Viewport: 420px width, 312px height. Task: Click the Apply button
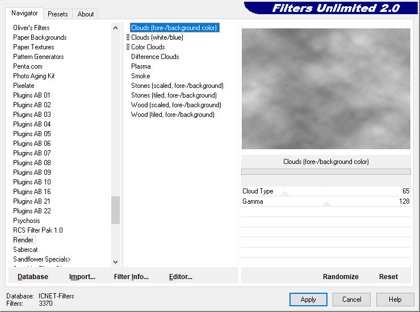[x=308, y=300]
